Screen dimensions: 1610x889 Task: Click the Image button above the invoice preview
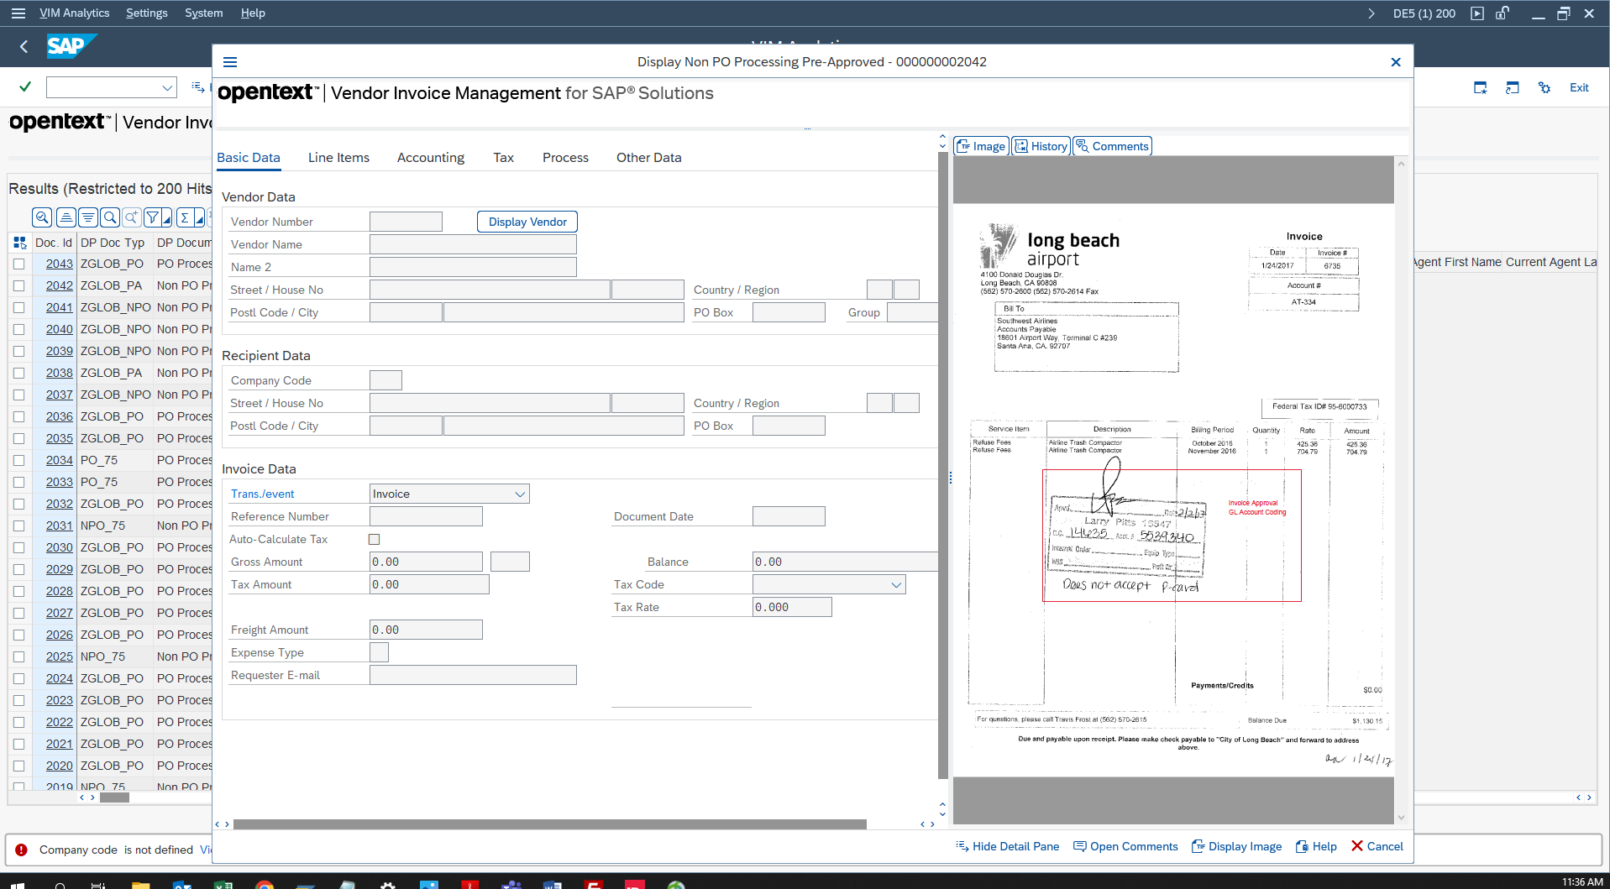click(x=982, y=146)
